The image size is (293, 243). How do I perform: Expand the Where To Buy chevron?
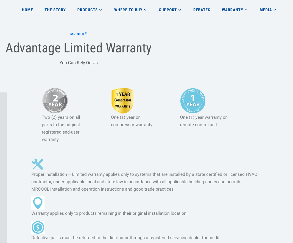[x=145, y=10]
